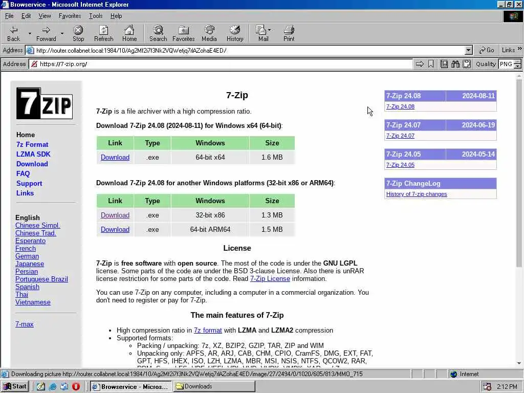Open the Browservice bookmarks list icon
Viewport: 524px width, 393px height.
[x=444, y=64]
